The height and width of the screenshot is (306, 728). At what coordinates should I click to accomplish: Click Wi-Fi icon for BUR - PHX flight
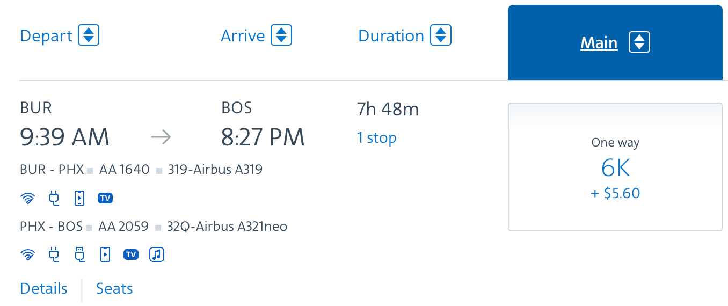point(27,198)
